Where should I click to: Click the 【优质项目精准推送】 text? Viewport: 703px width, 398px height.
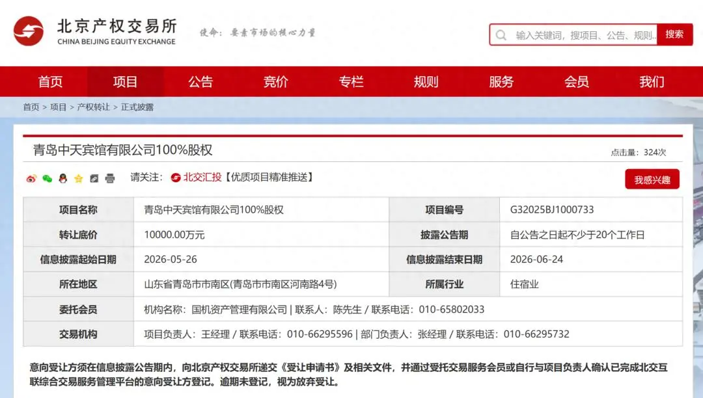tap(269, 178)
